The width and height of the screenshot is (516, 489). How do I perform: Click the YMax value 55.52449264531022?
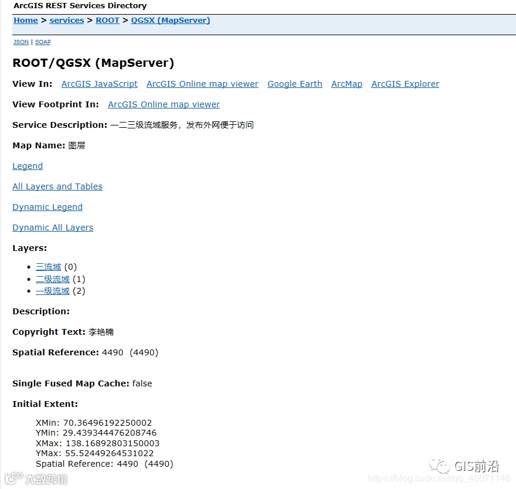tap(109, 454)
